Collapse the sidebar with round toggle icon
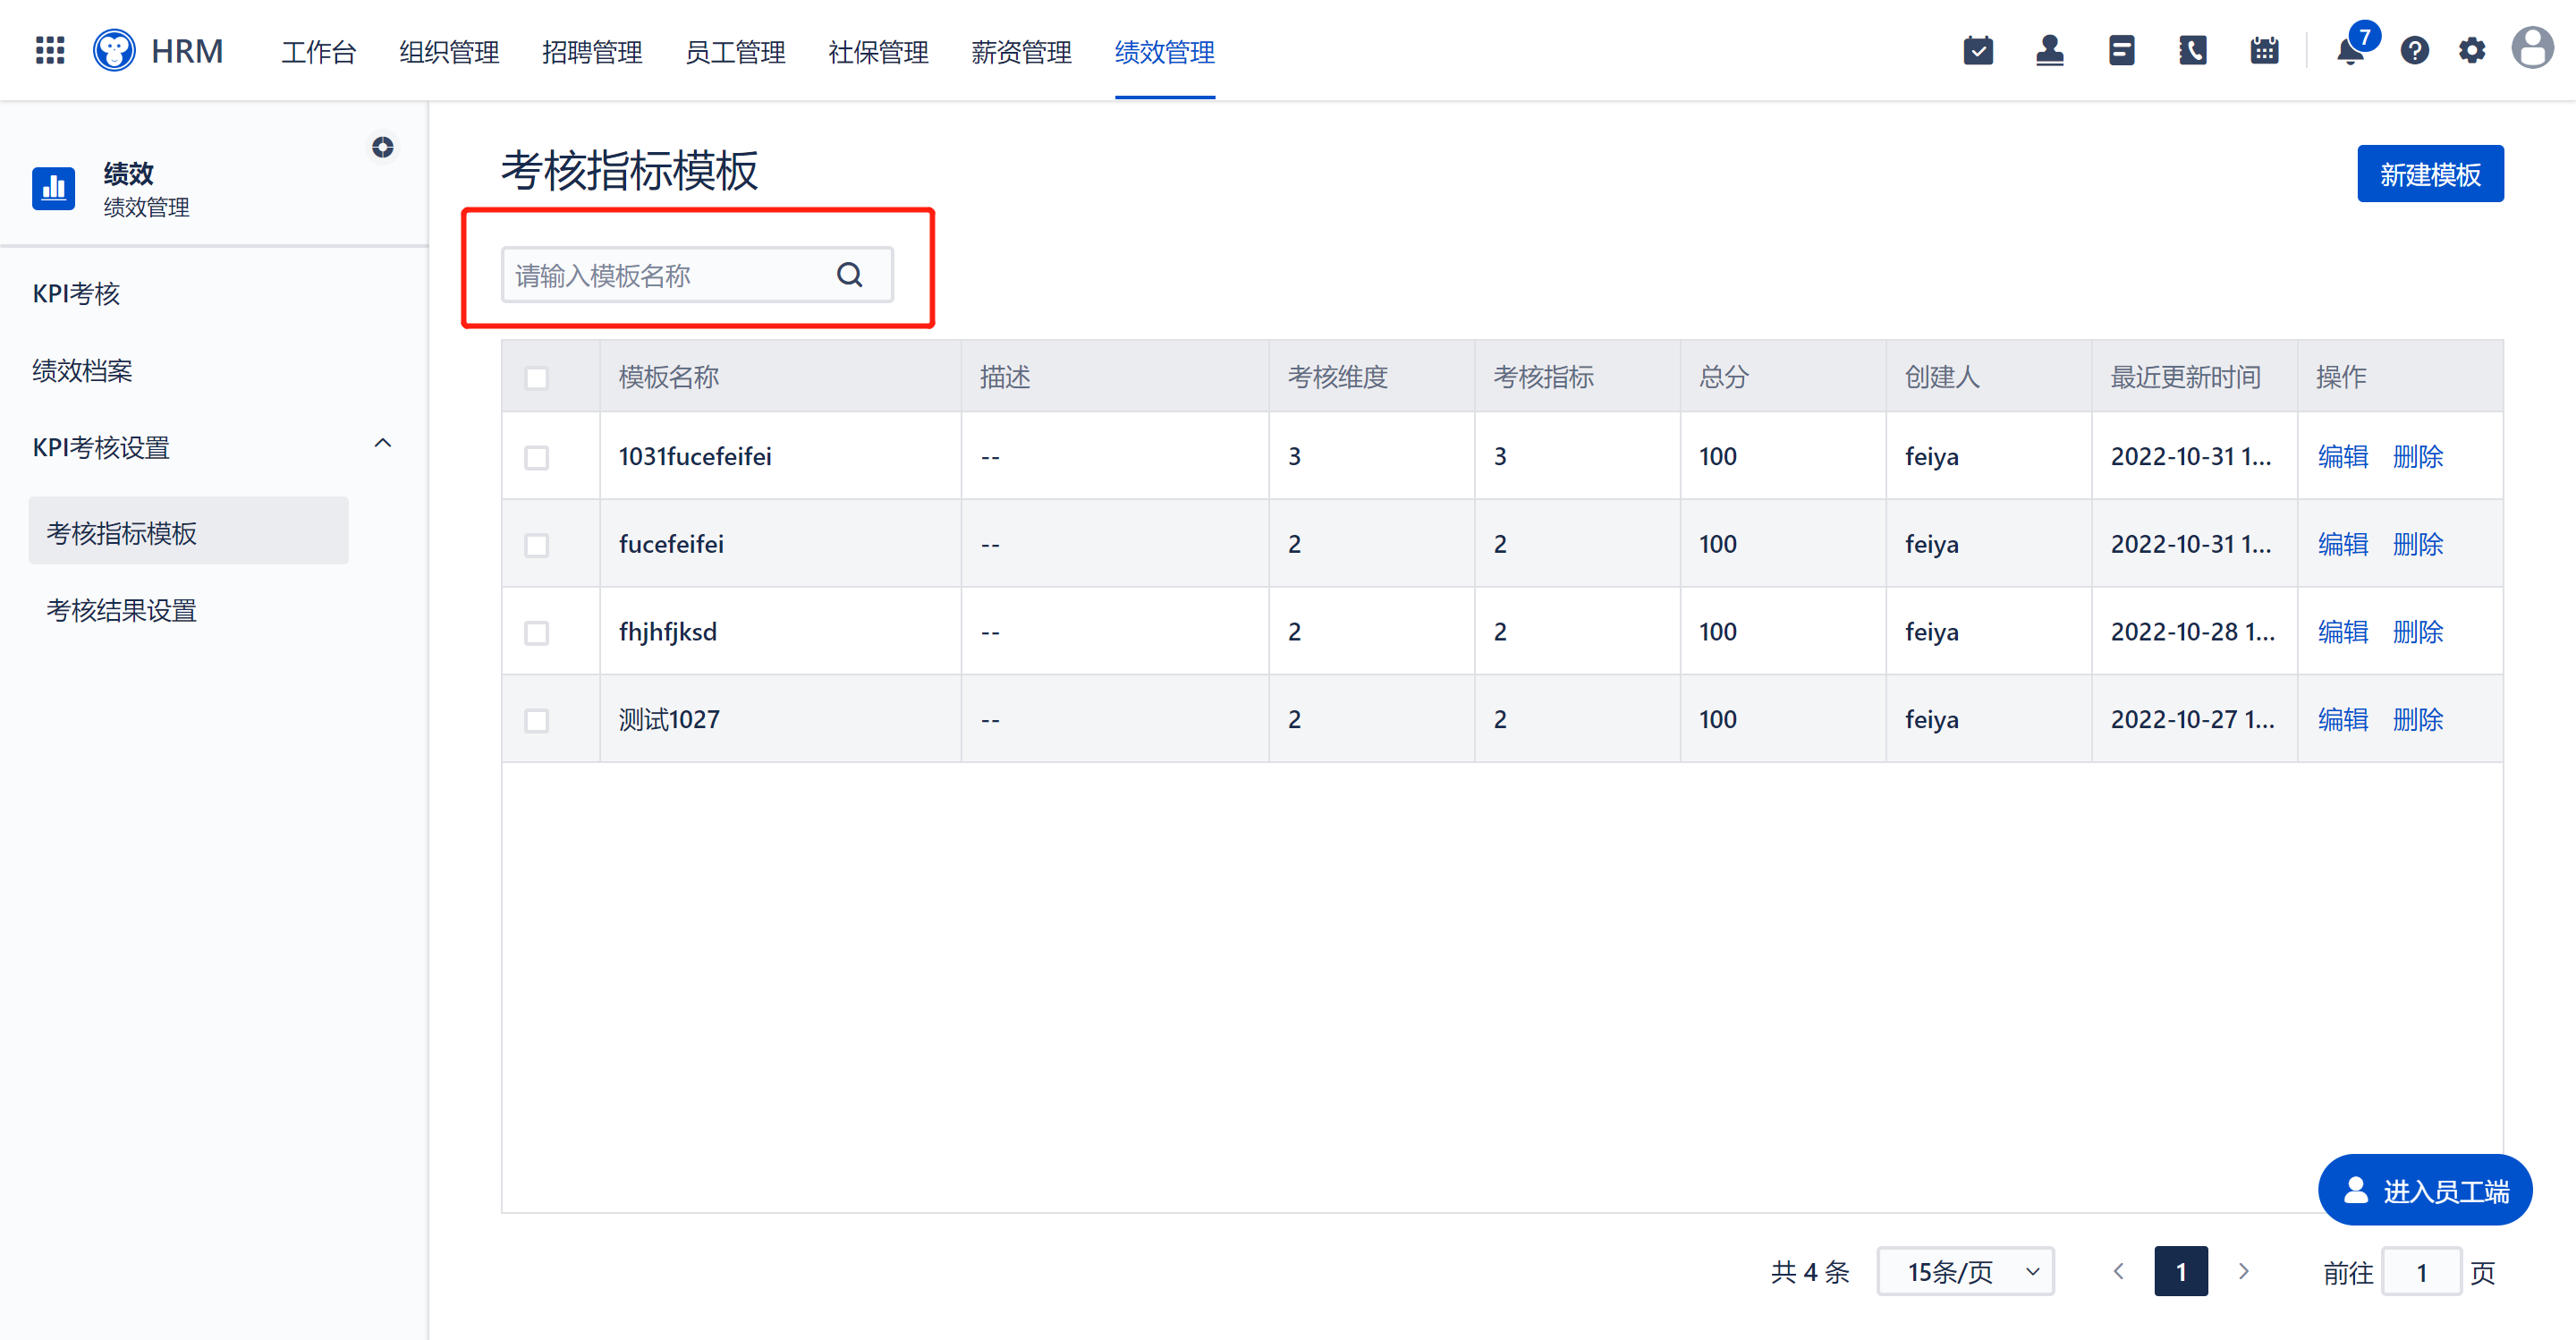Viewport: 2576px width, 1340px height. pos(383,147)
